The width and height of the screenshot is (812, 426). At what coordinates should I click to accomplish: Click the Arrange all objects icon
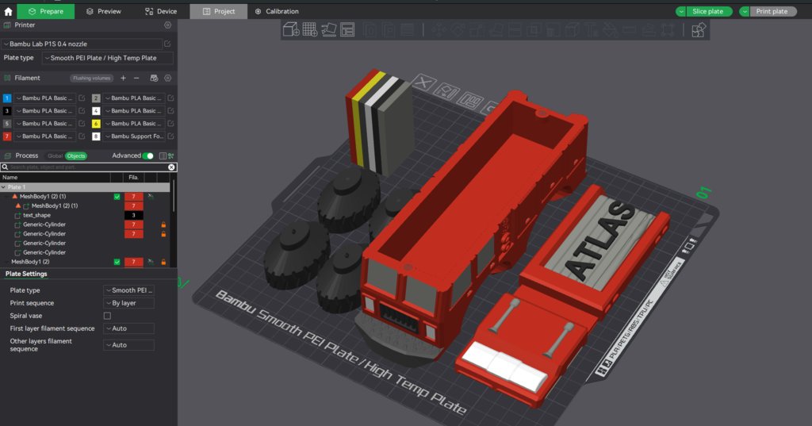tap(347, 29)
